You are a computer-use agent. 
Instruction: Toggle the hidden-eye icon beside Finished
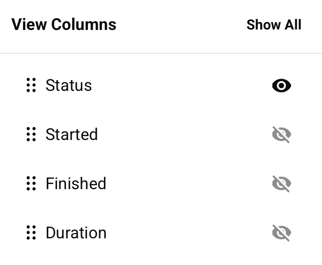coord(281,184)
